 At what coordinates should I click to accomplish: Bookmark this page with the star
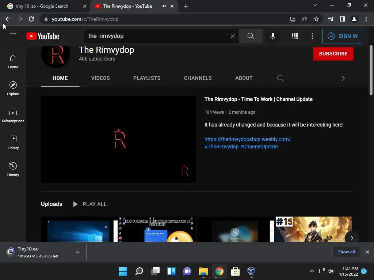(x=316, y=19)
